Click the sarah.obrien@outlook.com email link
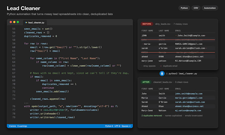Screen dimensions: 225x135 point(190,102)
